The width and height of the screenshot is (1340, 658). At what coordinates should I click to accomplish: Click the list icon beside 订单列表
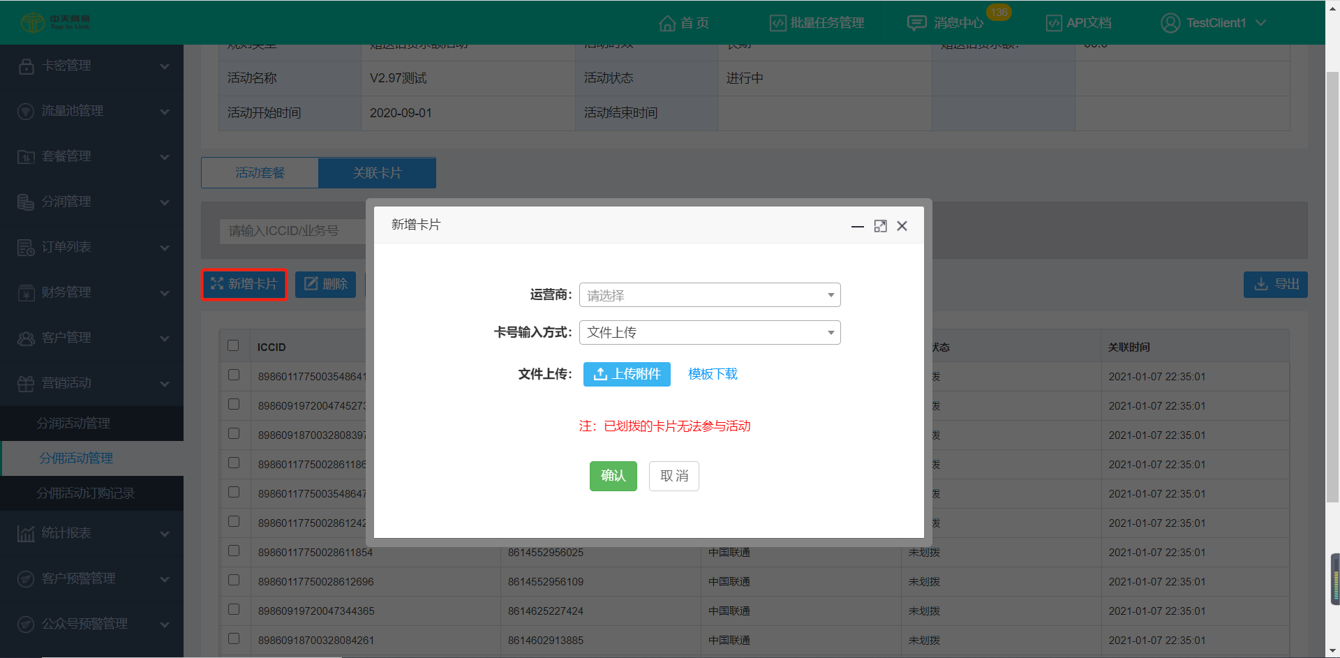(26, 248)
